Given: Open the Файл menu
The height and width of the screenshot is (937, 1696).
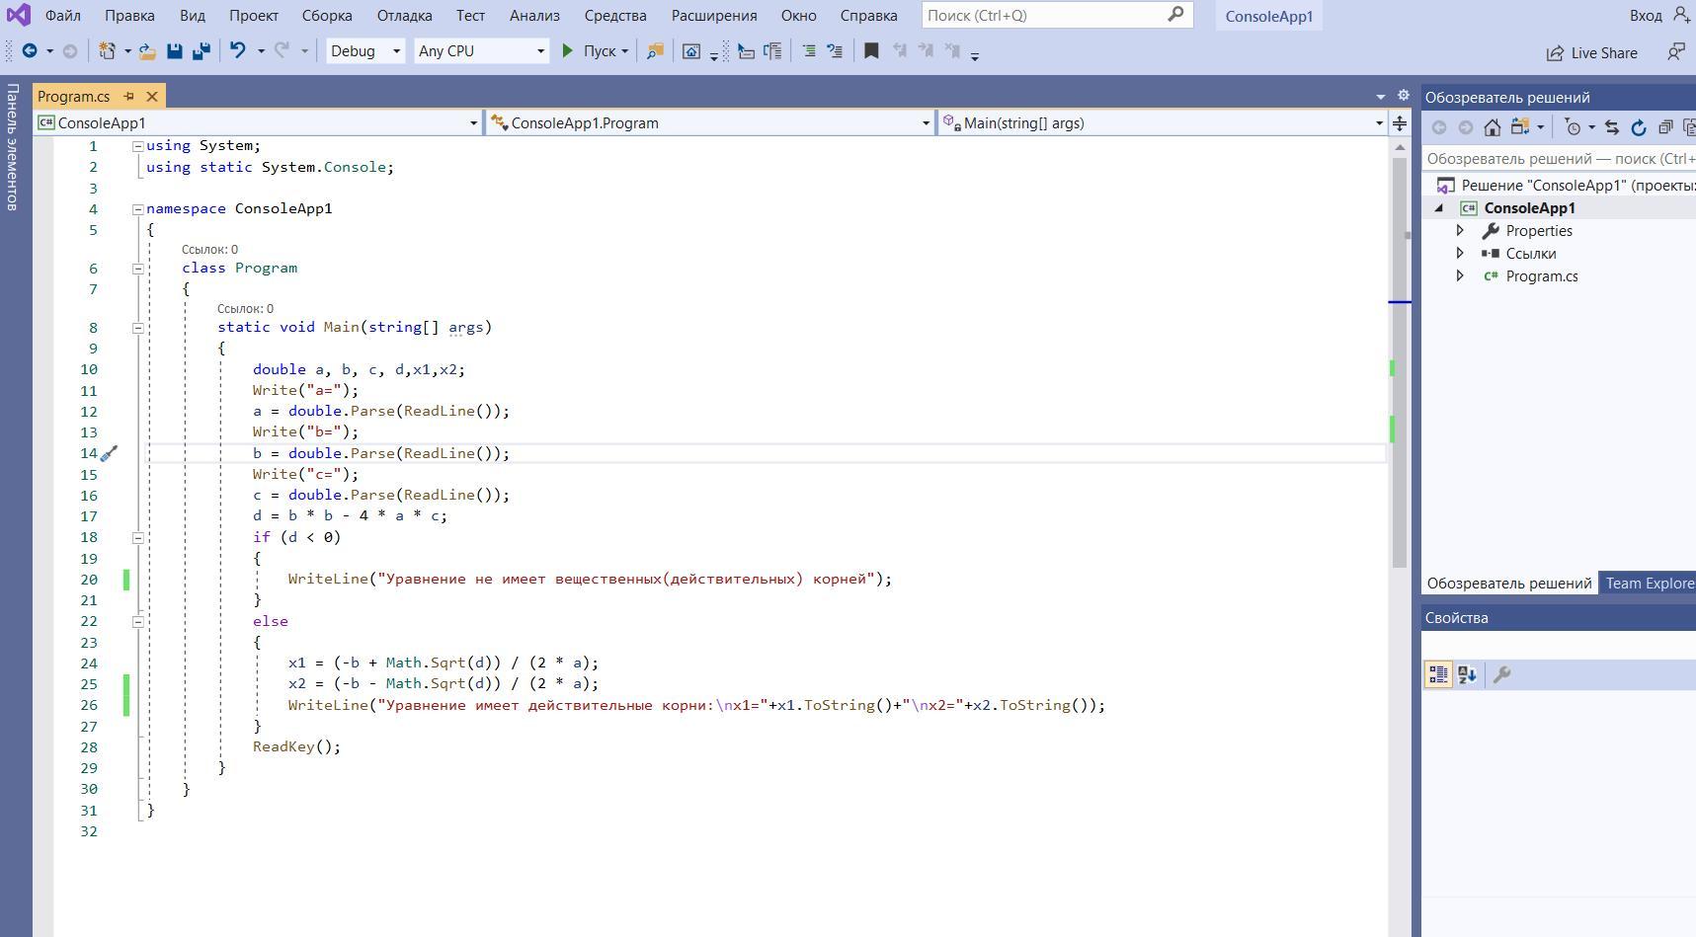Looking at the screenshot, I should (x=63, y=15).
